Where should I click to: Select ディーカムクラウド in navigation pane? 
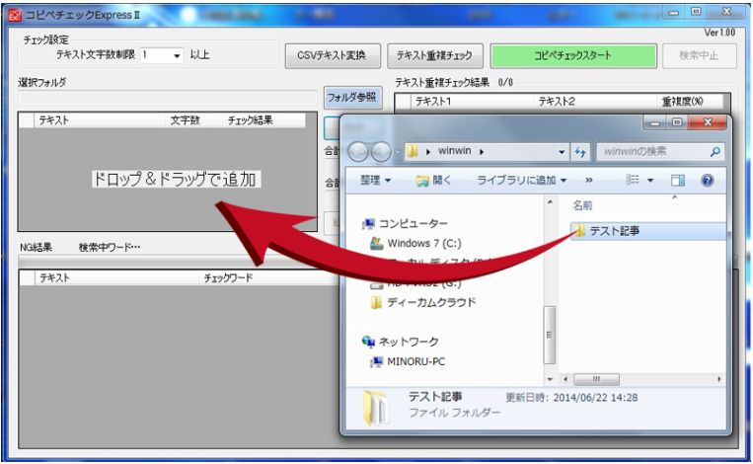click(x=430, y=302)
